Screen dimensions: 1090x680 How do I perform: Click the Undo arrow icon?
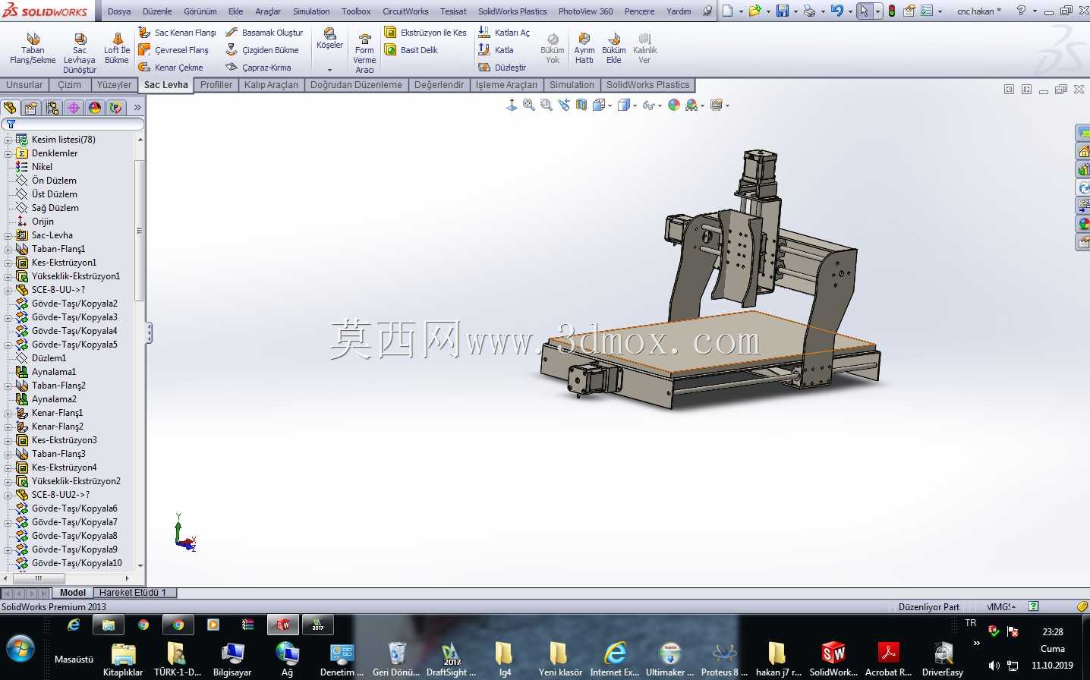coord(836,11)
